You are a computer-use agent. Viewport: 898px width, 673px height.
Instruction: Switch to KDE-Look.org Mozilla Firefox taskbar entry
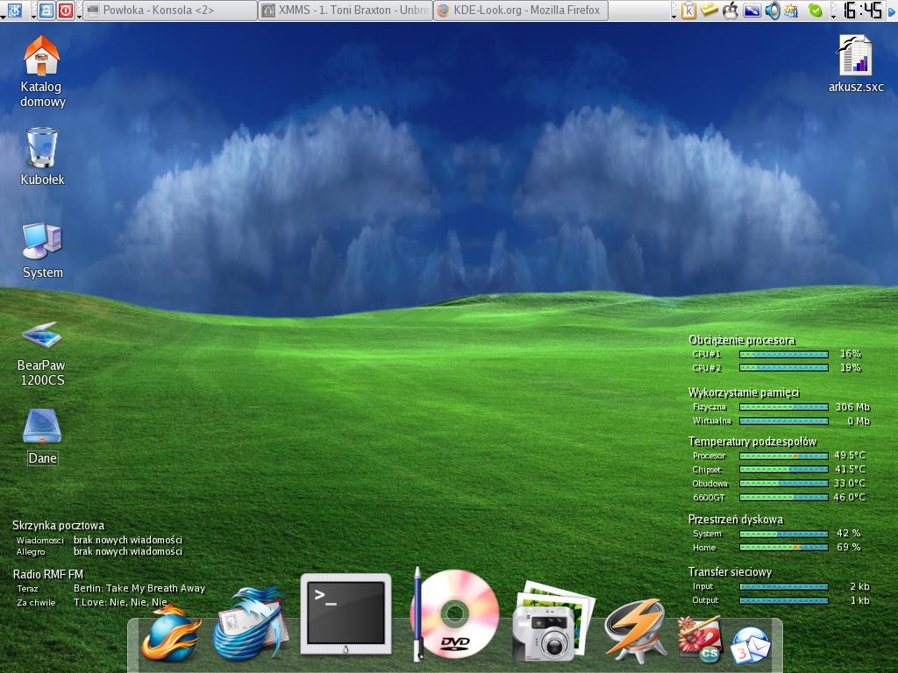click(x=521, y=11)
